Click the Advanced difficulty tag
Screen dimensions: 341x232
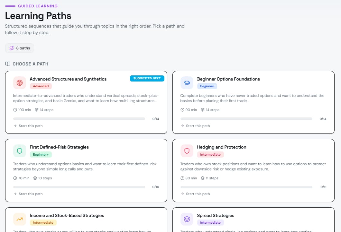pos(41,86)
